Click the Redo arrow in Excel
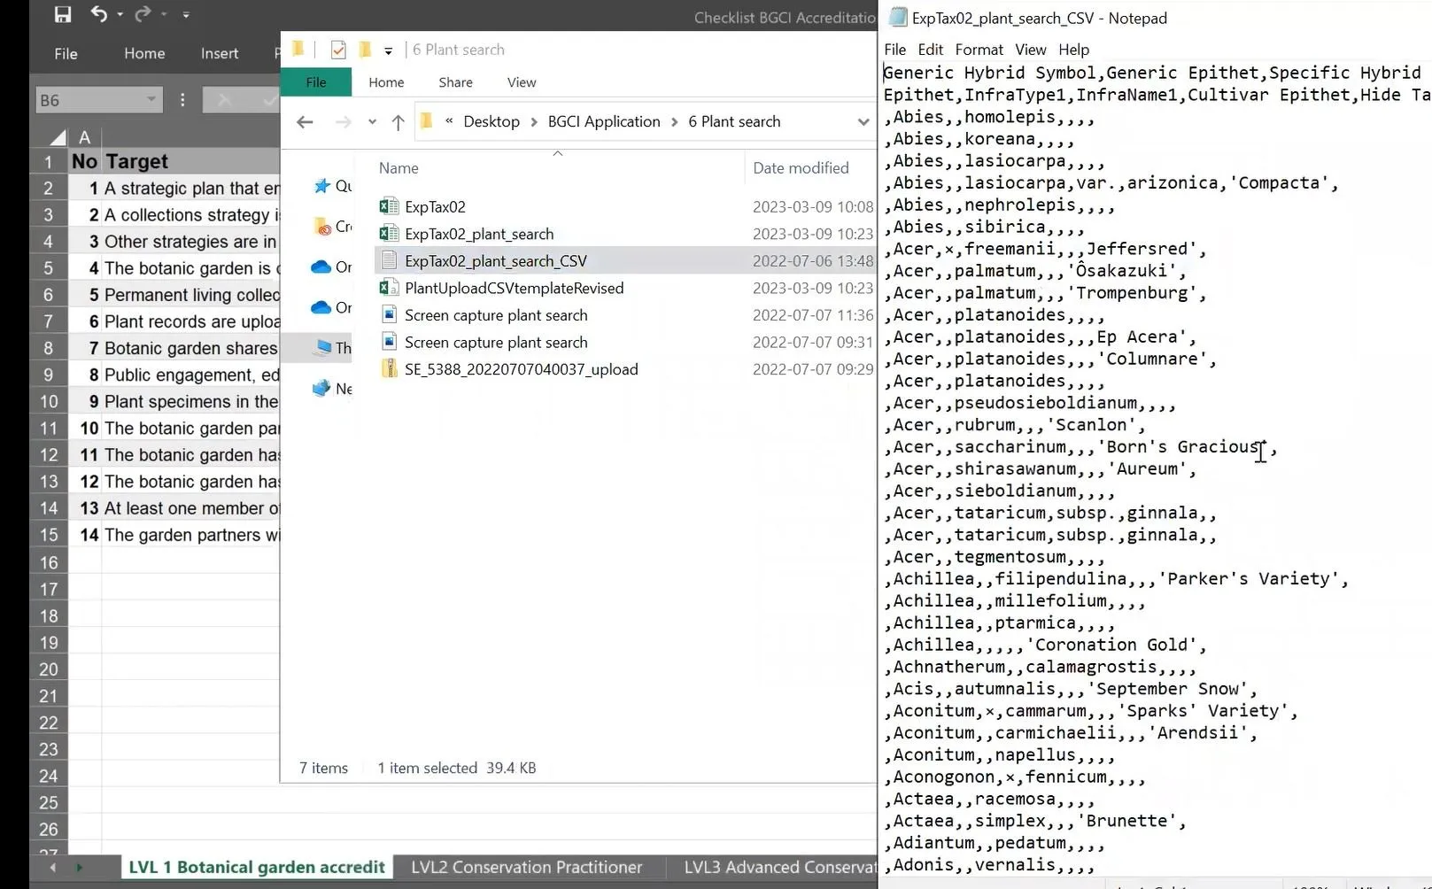The width and height of the screenshot is (1432, 889). [142, 14]
